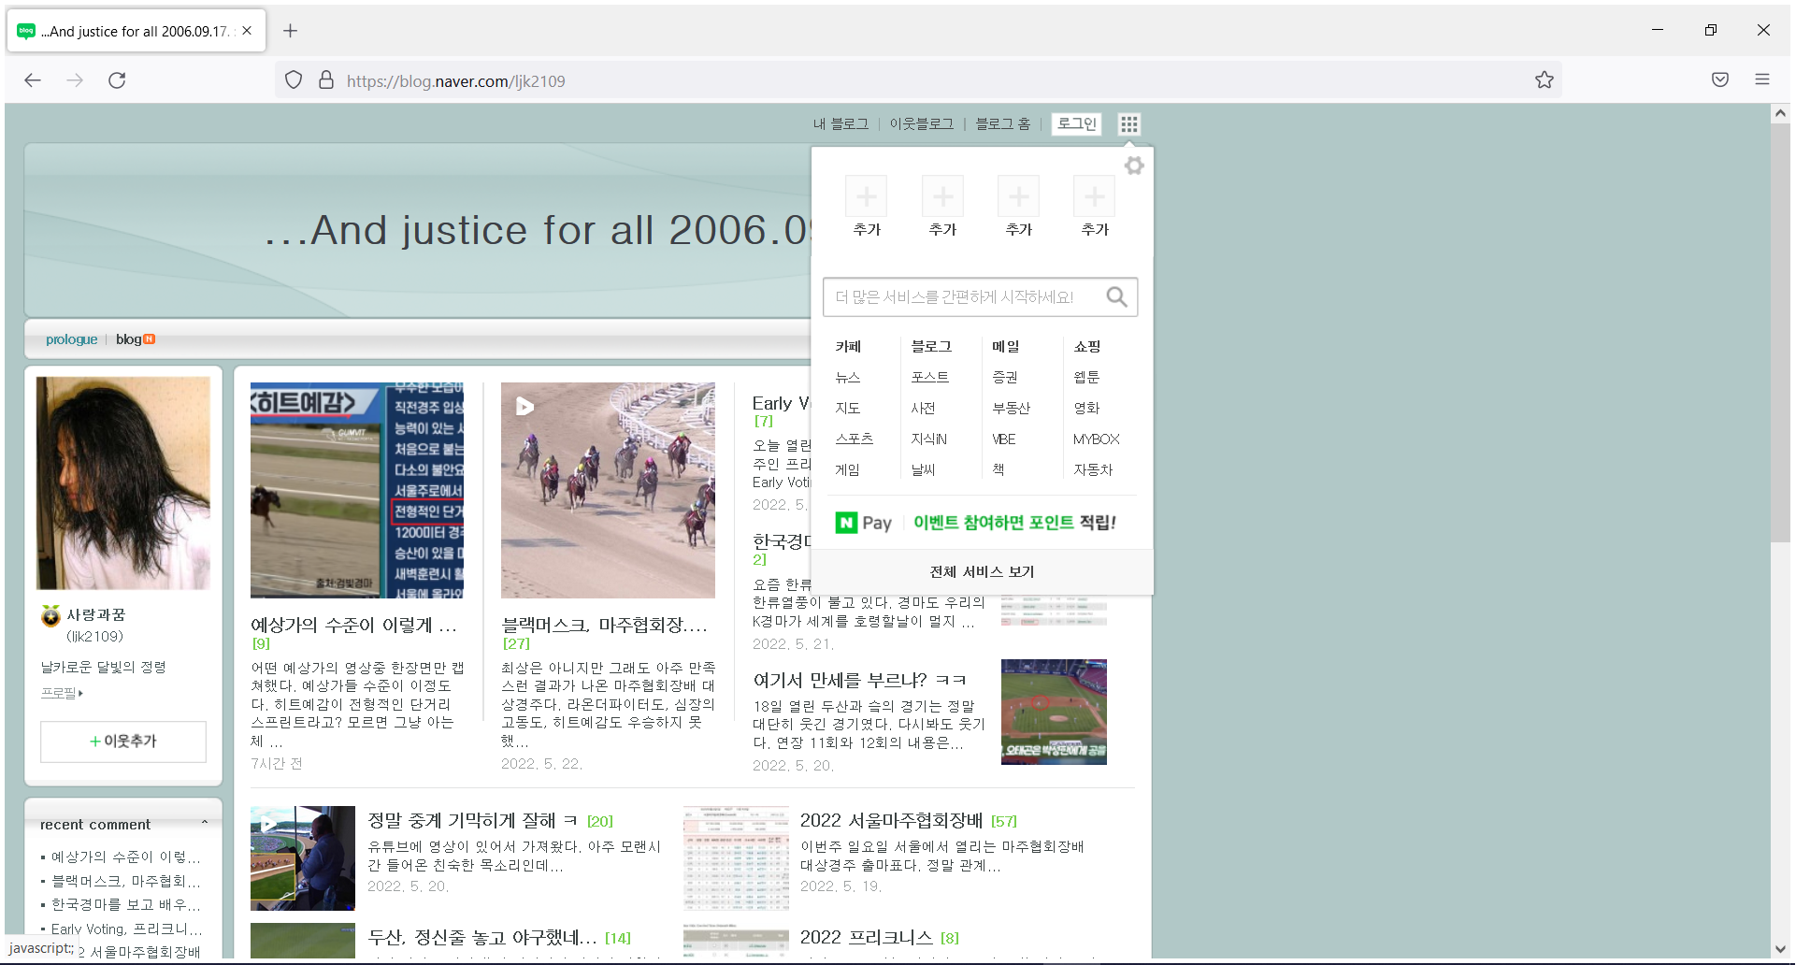
Task: Reload the page with the refresh icon
Action: 117,80
